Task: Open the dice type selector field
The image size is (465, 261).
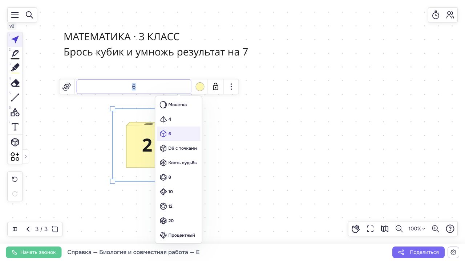Action: [134, 87]
